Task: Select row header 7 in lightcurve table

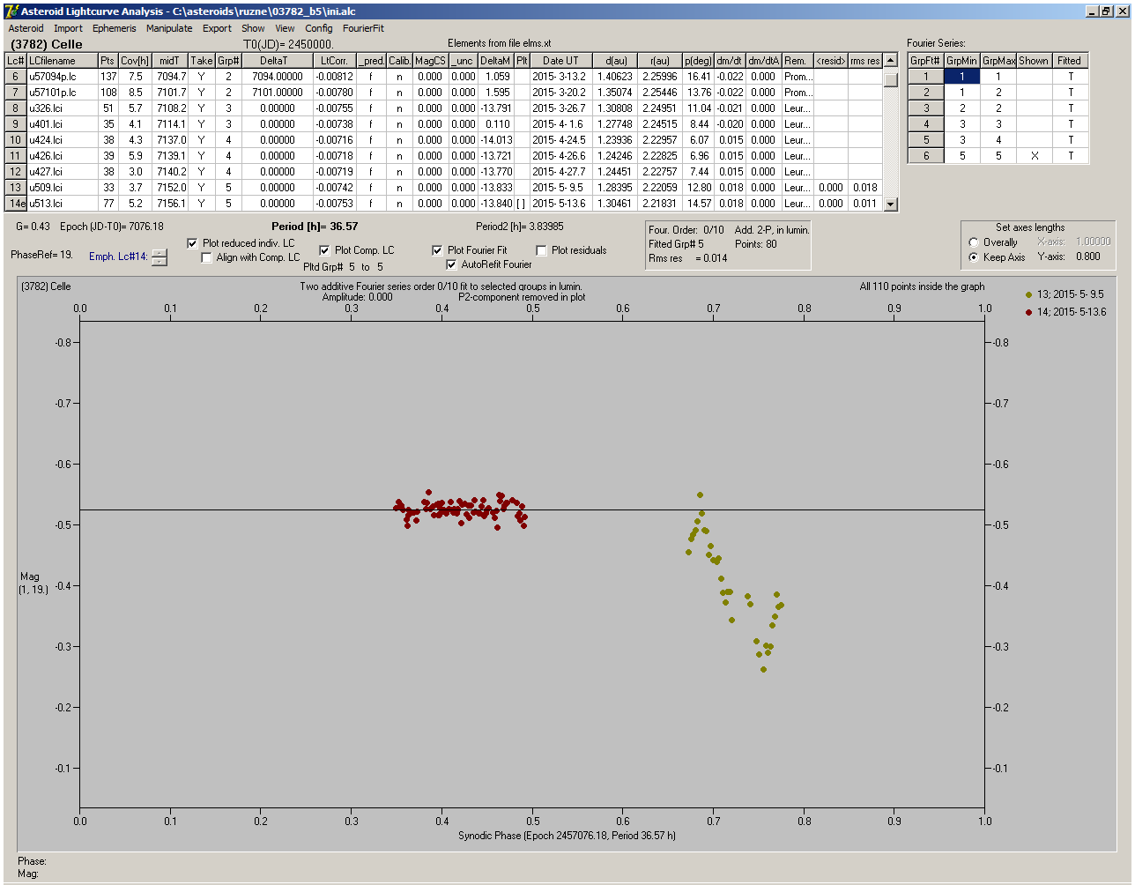Action: point(16,93)
